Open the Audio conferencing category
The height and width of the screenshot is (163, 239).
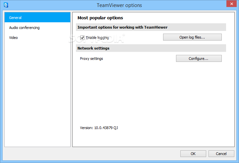[x=37, y=28]
